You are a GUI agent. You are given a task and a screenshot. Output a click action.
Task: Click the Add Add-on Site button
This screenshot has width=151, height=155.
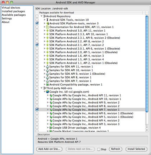coord(49,149)
